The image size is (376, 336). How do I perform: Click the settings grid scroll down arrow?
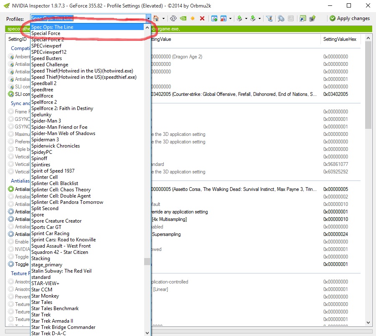pos(368,323)
